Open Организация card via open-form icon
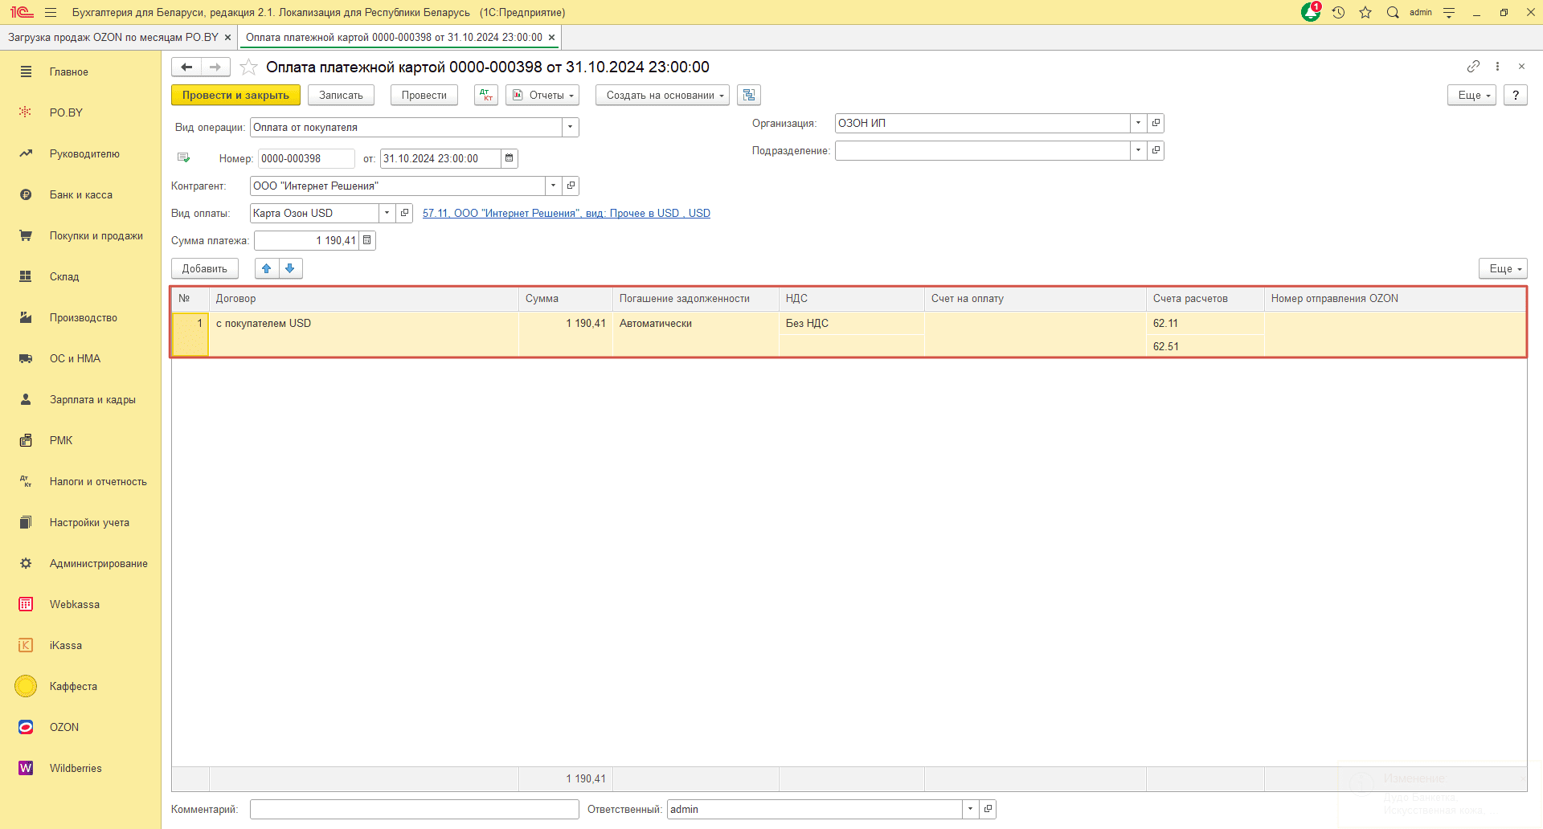Screen dimensions: 1543x829 point(1156,123)
